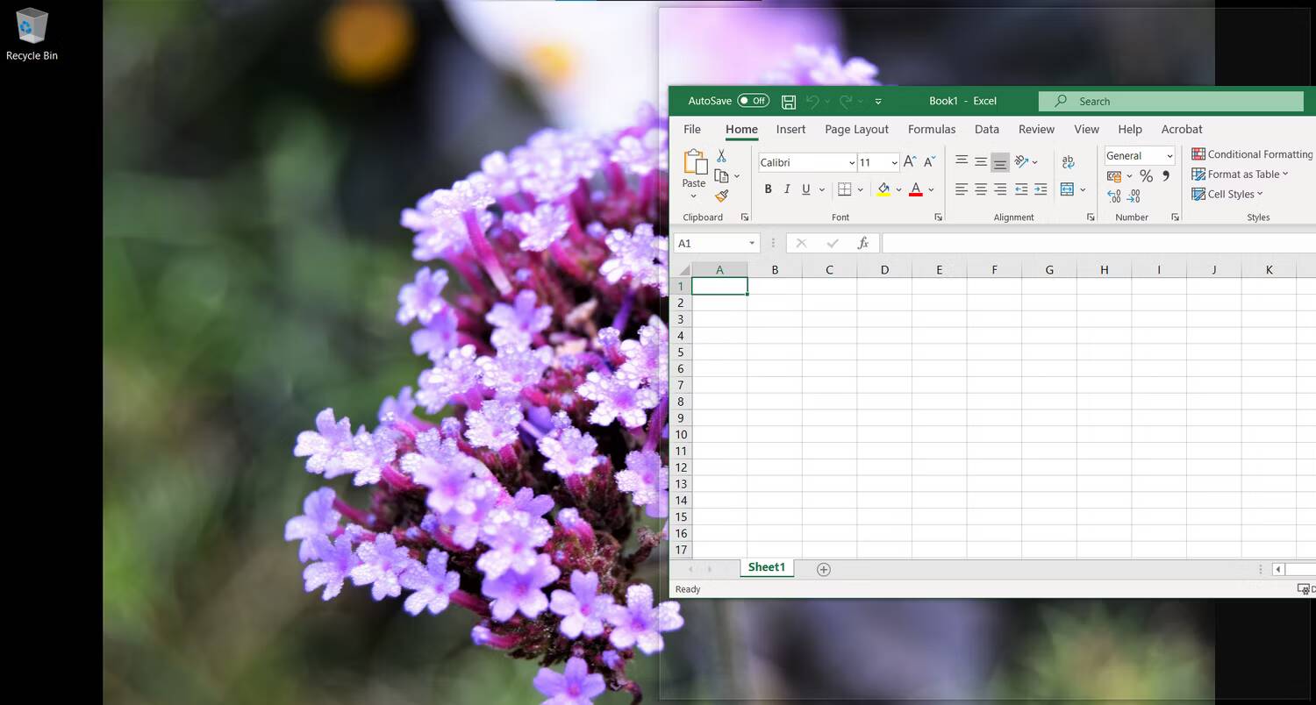Toggle italic formatting

click(787, 189)
